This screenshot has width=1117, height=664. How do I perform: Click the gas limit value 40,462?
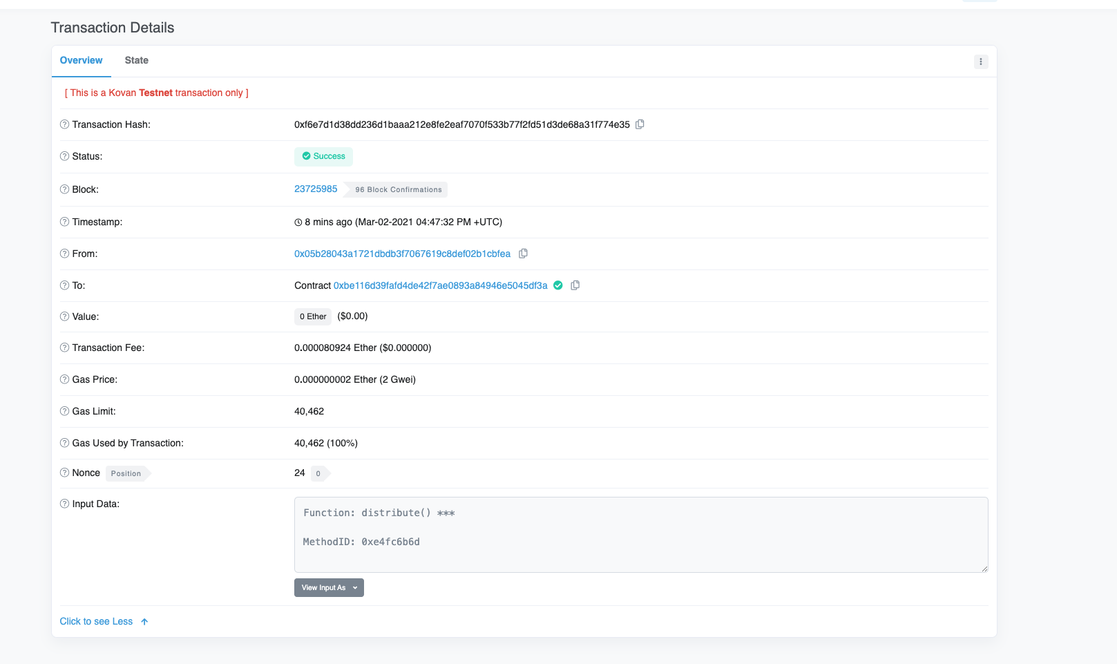point(309,411)
